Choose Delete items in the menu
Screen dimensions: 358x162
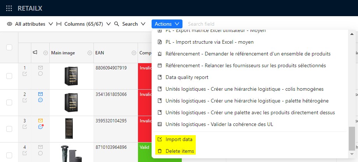(x=180, y=151)
